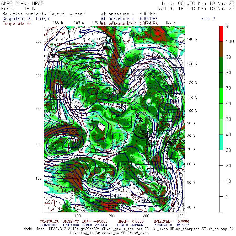
Task: Click the 'INTERVAL= 60.000' contour legend text
Action: click(171, 225)
